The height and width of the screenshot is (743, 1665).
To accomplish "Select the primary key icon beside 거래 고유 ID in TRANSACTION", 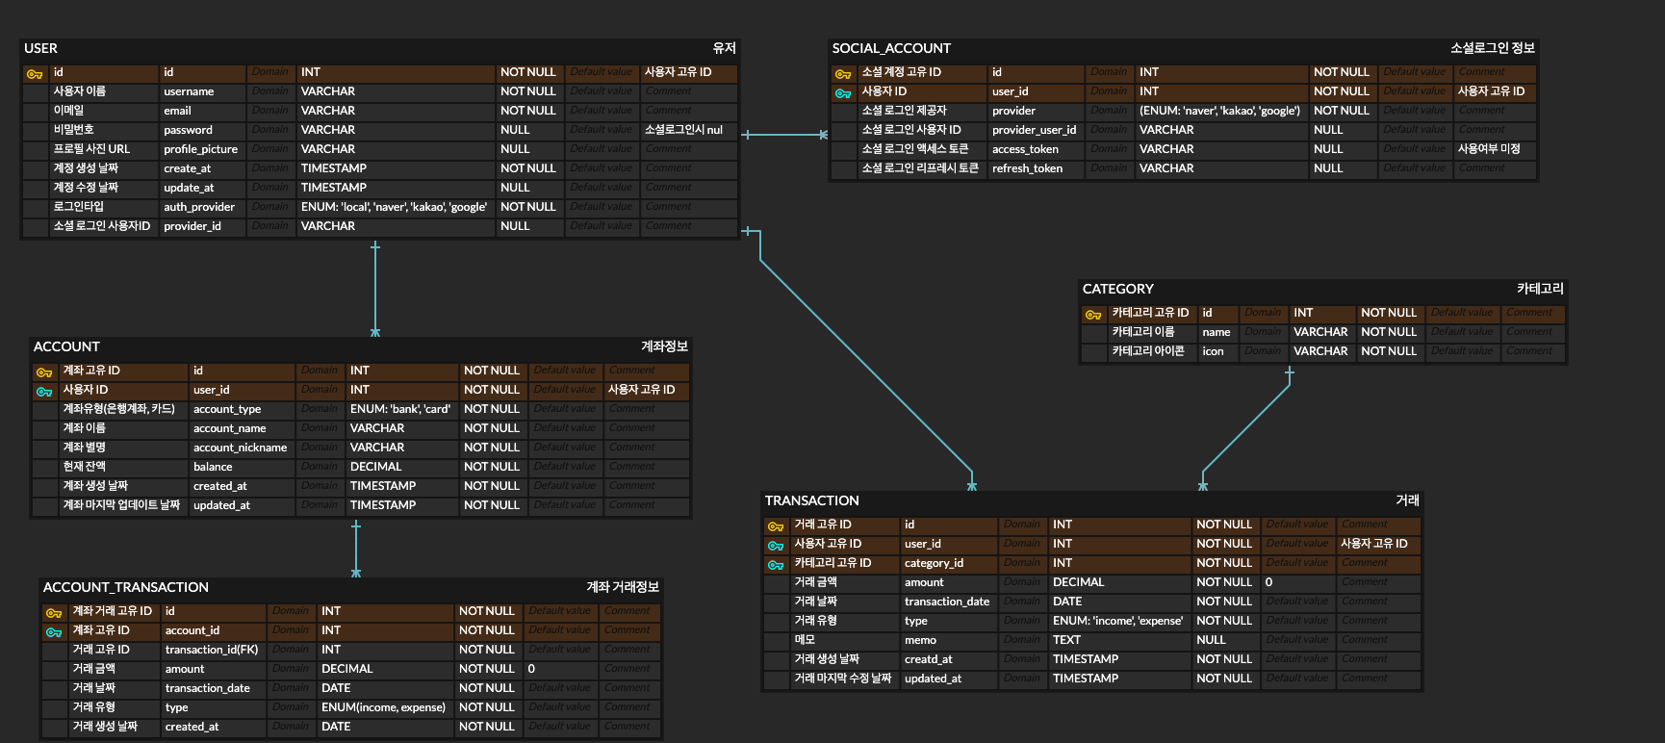I will click(776, 525).
